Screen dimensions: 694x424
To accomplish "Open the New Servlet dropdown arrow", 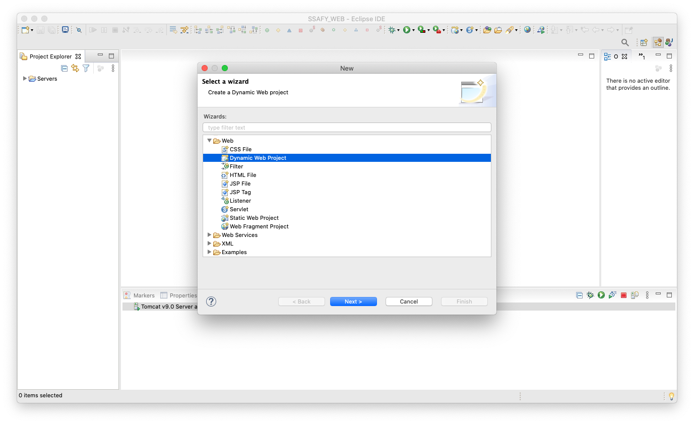I will click(476, 30).
